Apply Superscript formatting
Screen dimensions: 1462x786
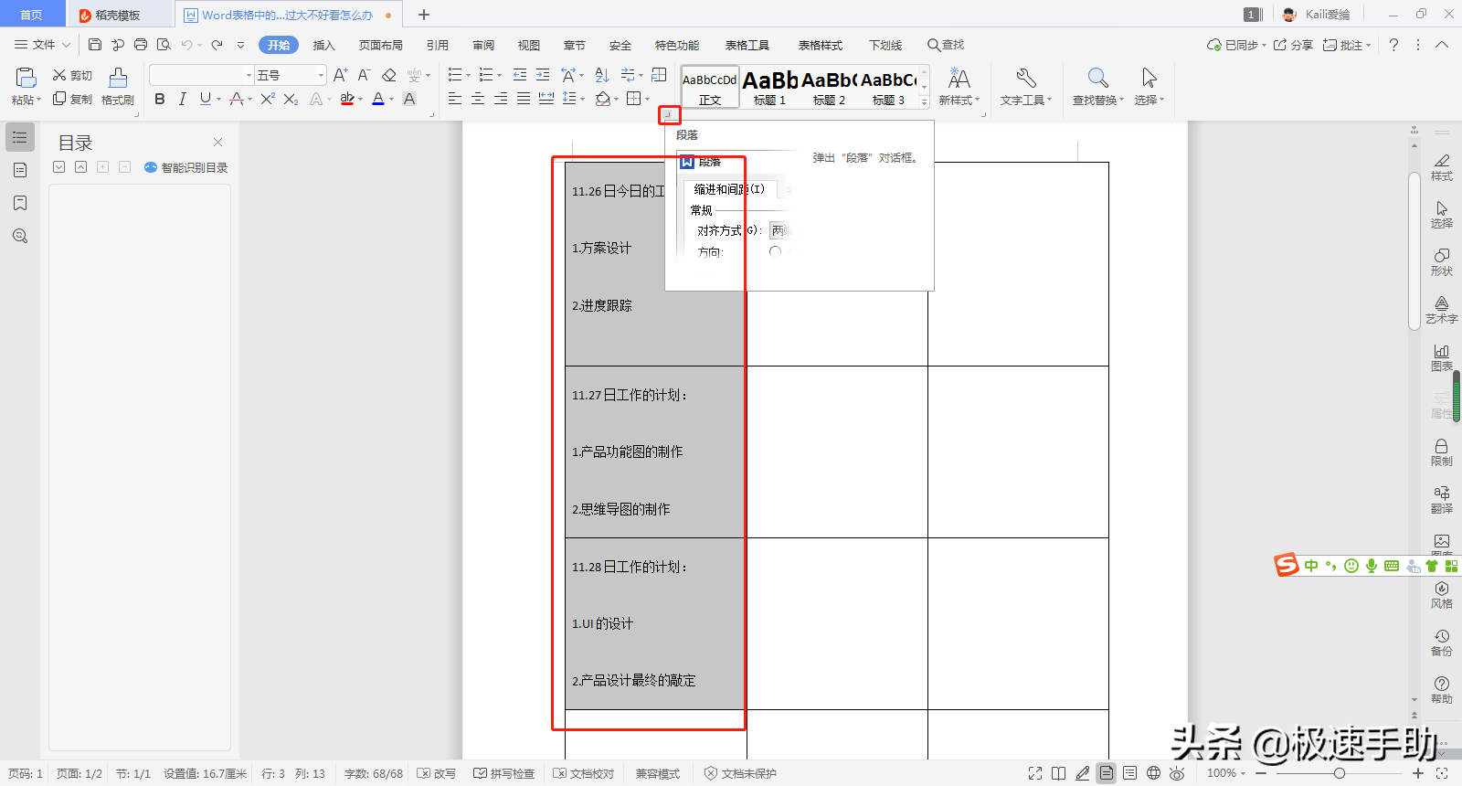268,99
